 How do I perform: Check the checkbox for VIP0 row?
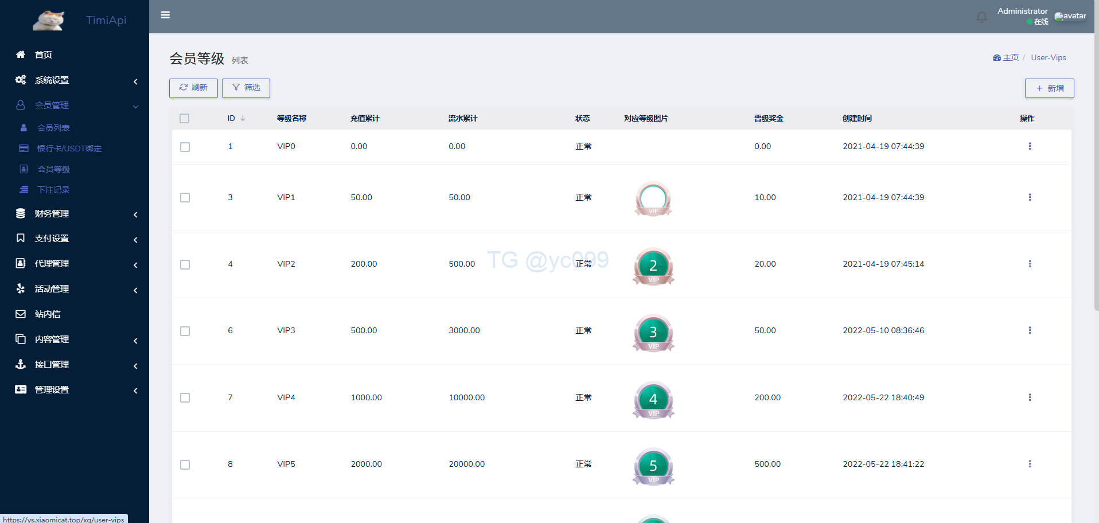coord(185,147)
